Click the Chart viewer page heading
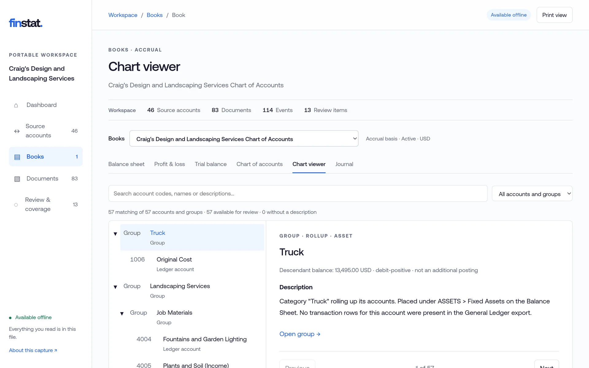589x368 pixels. coord(144,67)
